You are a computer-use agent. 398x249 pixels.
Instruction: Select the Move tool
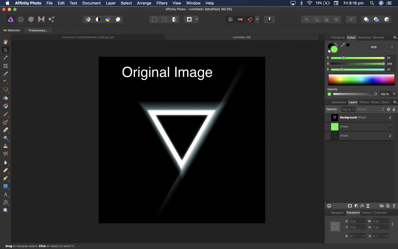tap(5, 49)
